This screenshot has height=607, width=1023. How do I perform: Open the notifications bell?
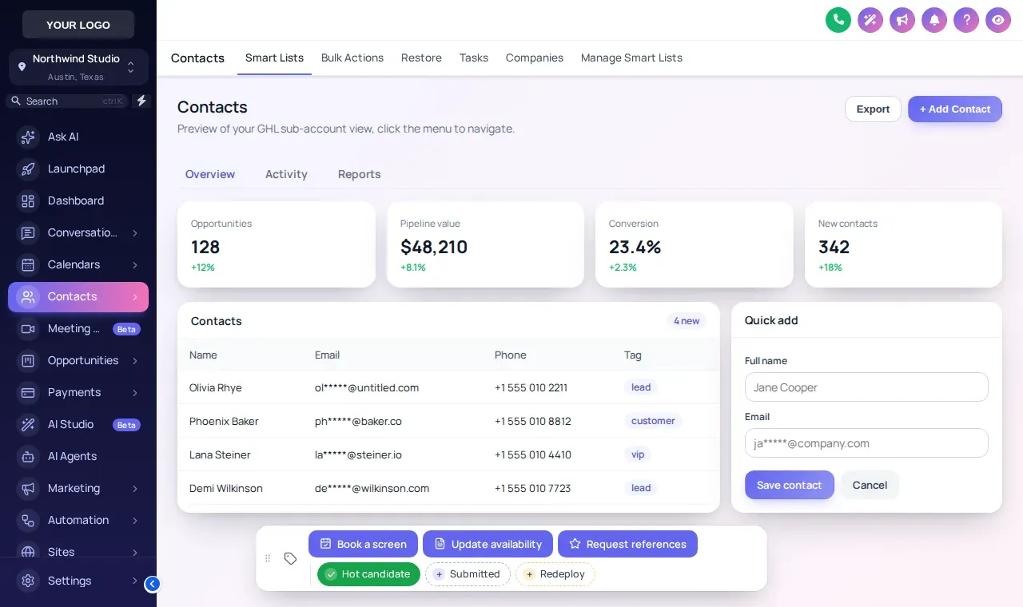[x=934, y=20]
